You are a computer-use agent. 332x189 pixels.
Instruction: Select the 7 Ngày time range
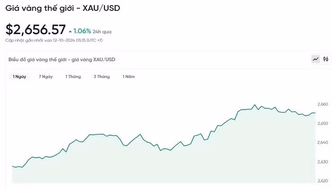(46, 77)
